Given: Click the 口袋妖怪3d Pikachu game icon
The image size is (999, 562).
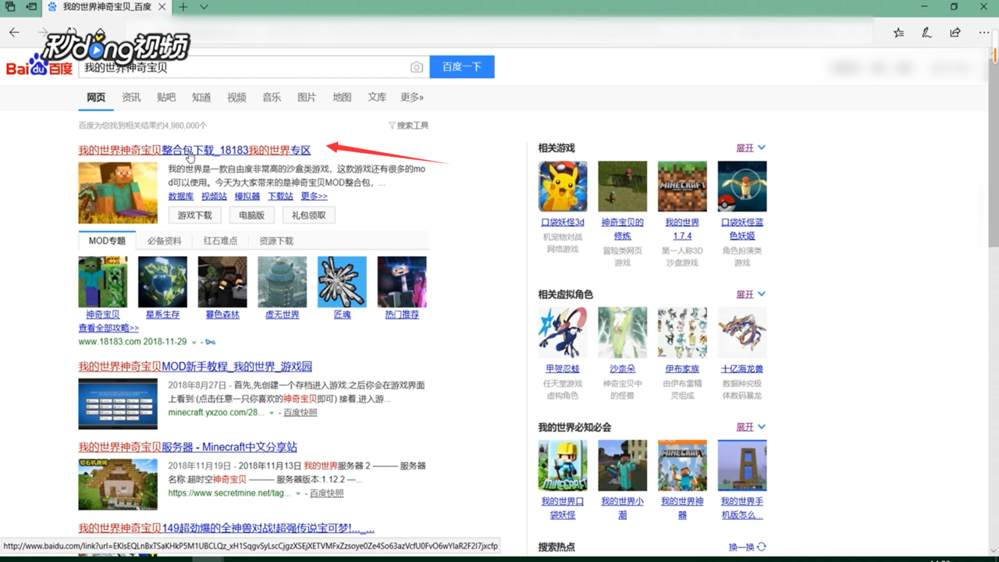Looking at the screenshot, I should [563, 187].
